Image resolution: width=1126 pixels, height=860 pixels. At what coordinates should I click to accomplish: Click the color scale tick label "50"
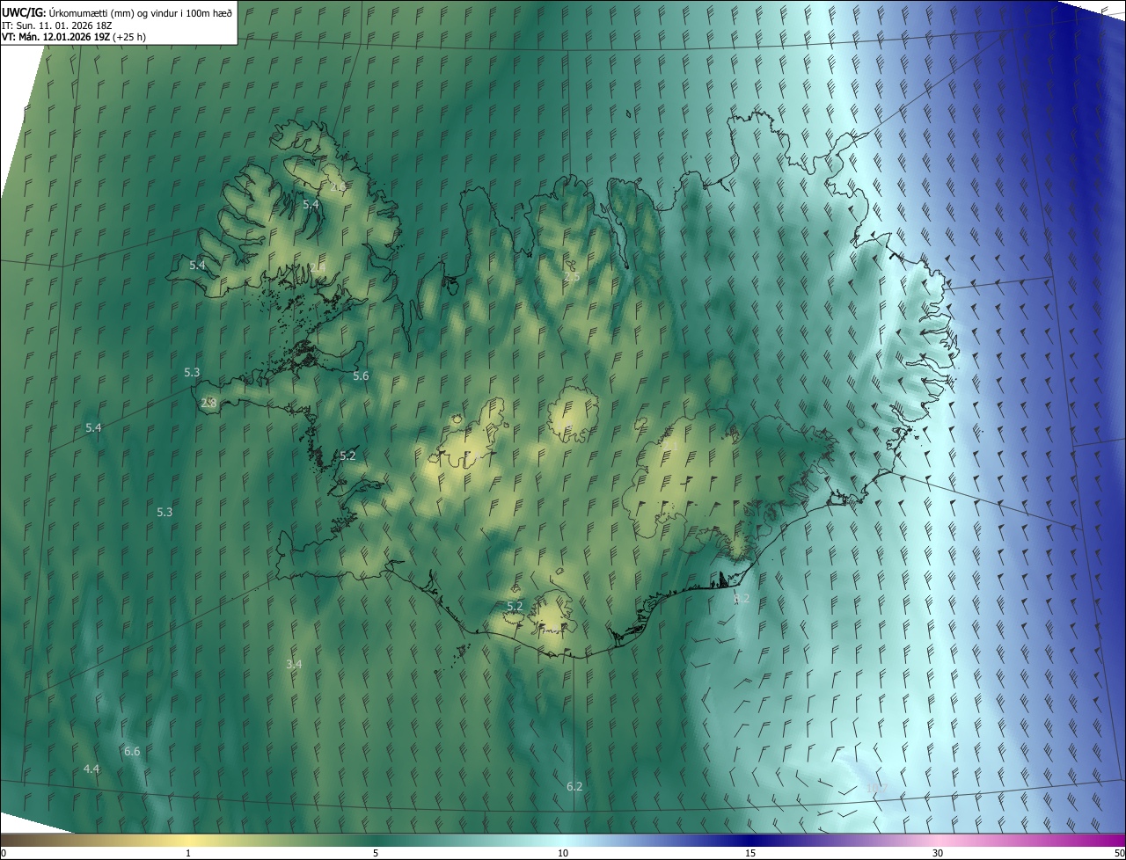(1119, 853)
